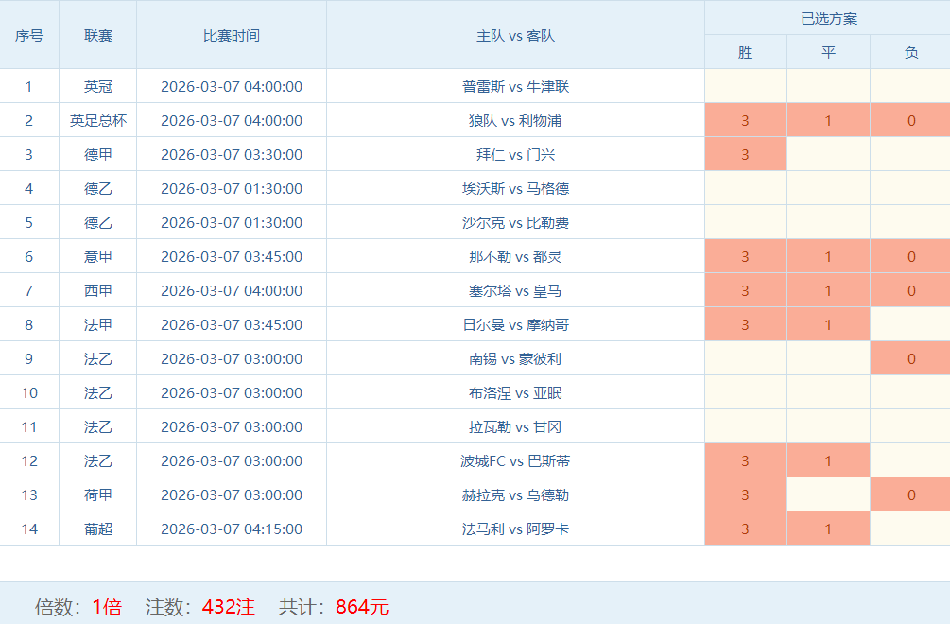Toggle the win pick for 拜仁 vs 门兴
The height and width of the screenshot is (624, 950).
745,154
